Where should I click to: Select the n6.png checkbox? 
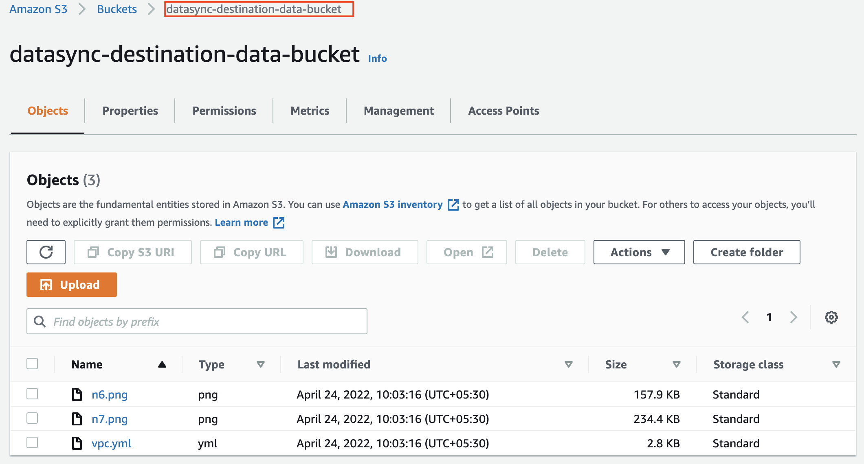click(32, 394)
